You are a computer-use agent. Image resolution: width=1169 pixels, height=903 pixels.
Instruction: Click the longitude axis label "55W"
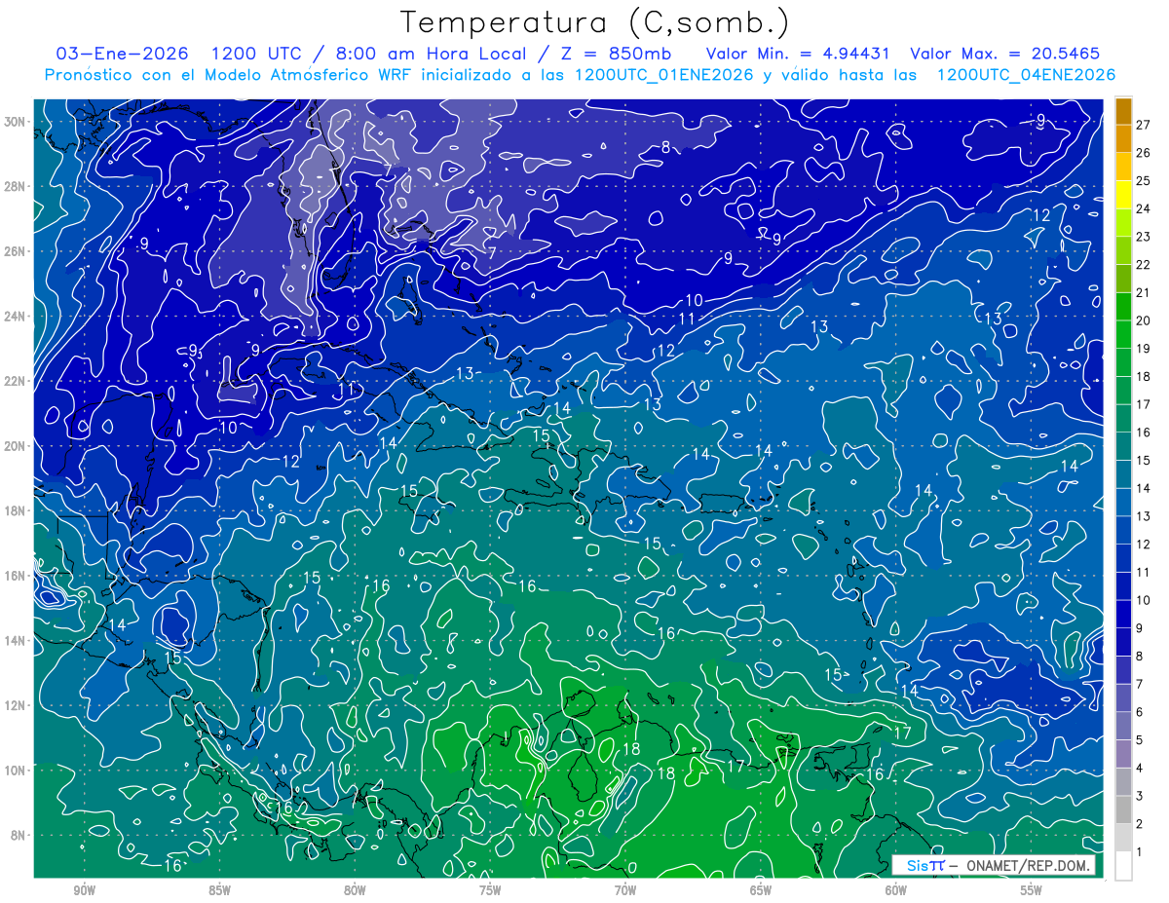pyautogui.click(x=1032, y=890)
